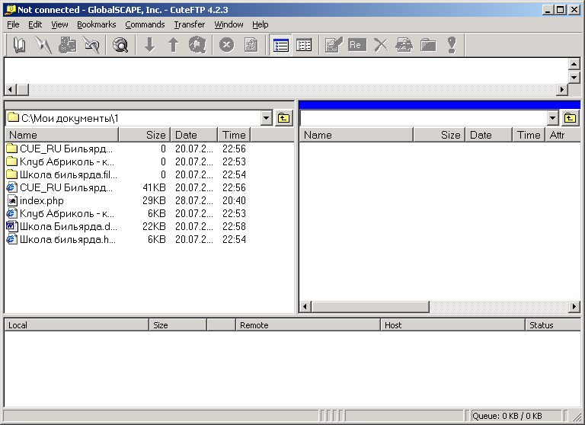The height and width of the screenshot is (425, 585).
Task: Click the Upload up-arrow icon
Action: 173,45
